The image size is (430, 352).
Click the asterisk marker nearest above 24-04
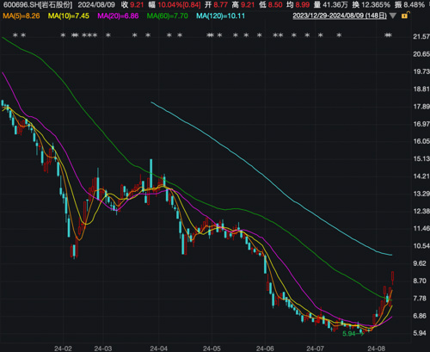(169, 35)
